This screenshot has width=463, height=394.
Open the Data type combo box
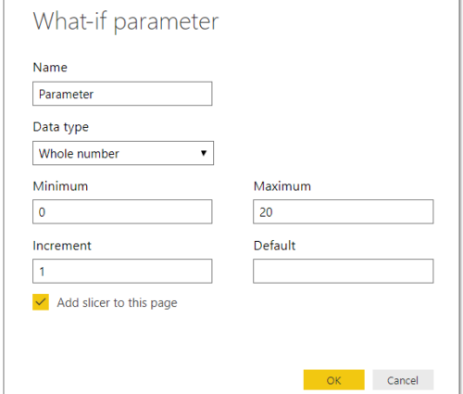(123, 153)
